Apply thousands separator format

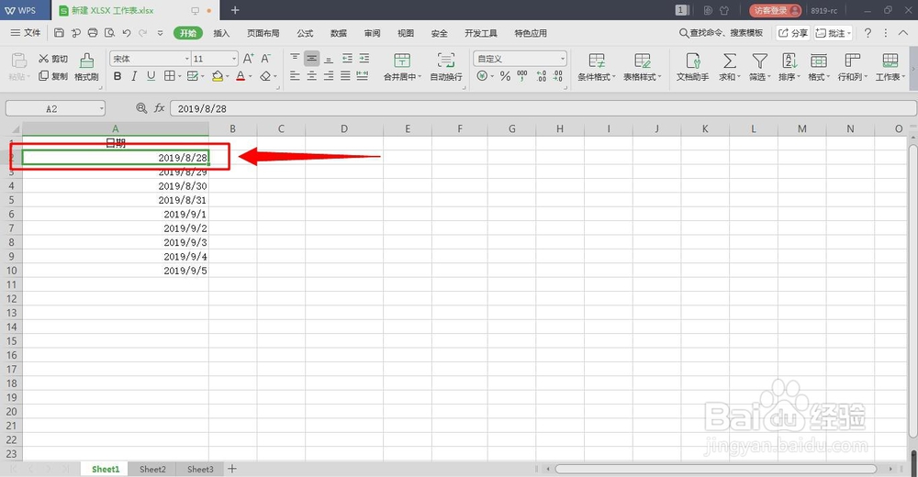pos(522,76)
